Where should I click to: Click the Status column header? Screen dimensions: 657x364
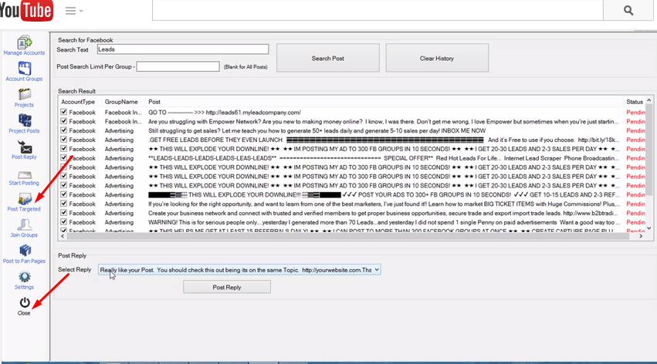(x=635, y=102)
